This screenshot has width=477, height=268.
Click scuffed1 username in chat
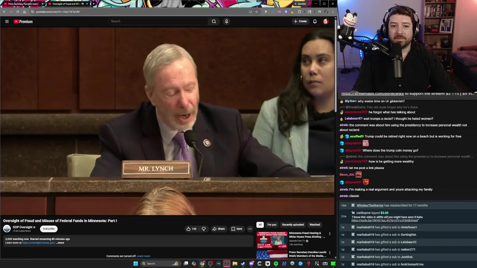[357, 136]
